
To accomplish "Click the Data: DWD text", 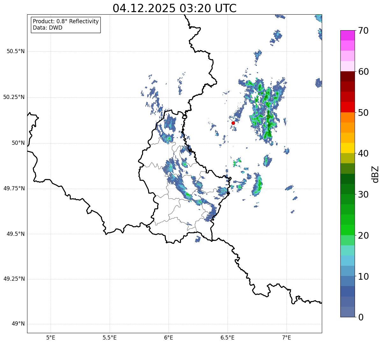I will pyautogui.click(x=47, y=28).
